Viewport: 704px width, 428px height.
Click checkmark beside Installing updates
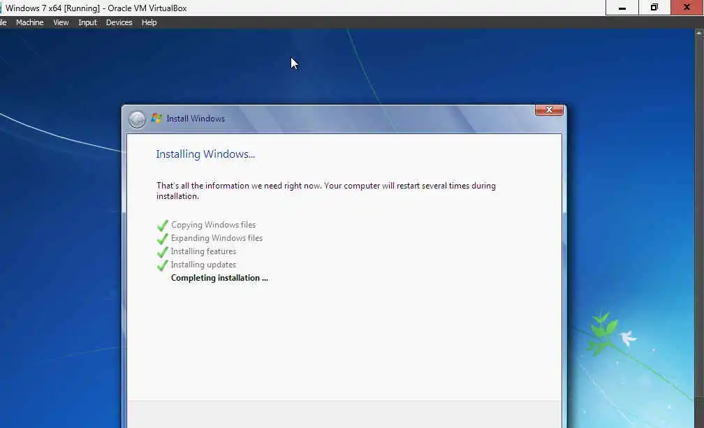(163, 265)
